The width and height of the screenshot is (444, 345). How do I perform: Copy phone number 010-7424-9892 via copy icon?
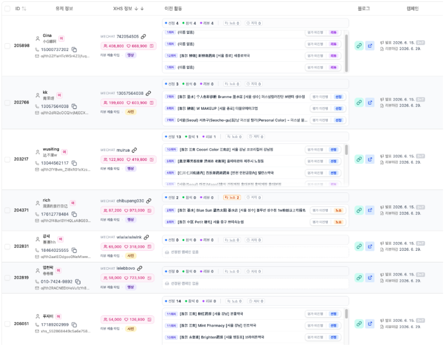[x=78, y=282]
